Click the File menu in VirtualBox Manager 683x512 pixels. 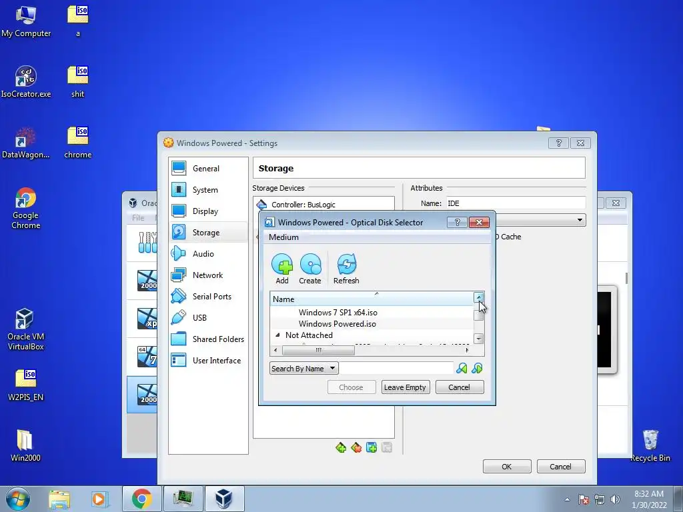[138, 218]
